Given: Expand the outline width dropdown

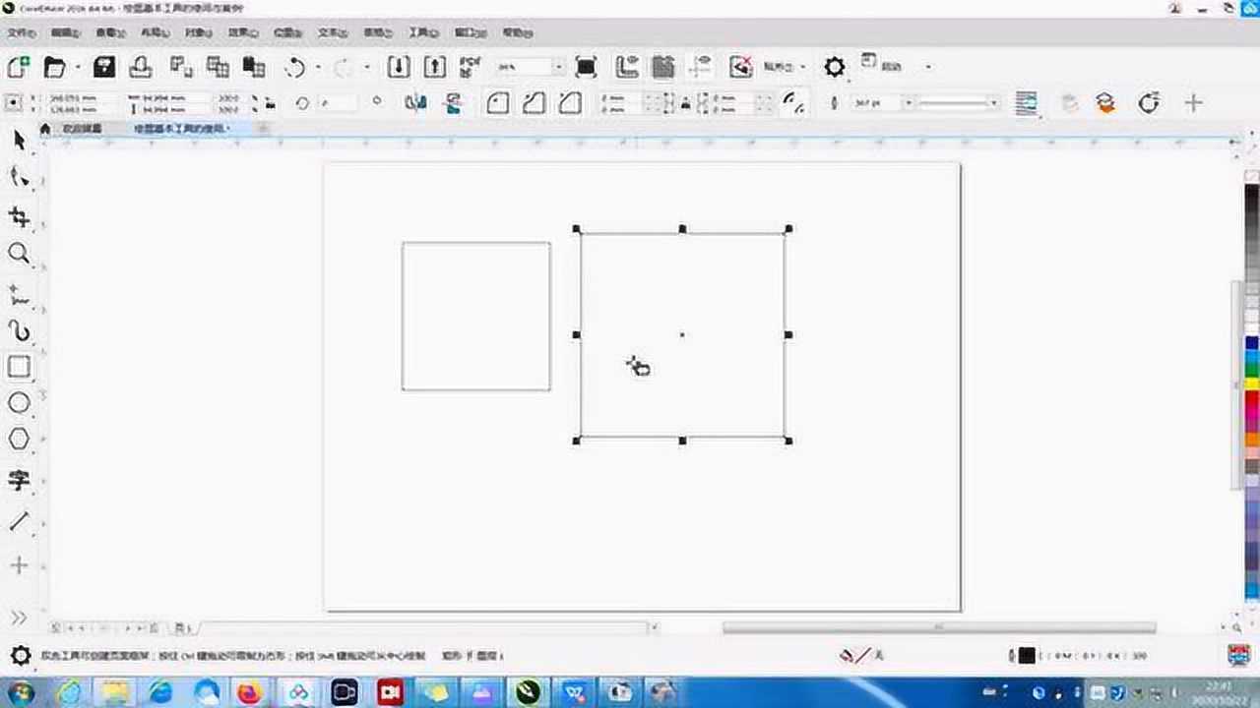Looking at the screenshot, I should coord(909,102).
